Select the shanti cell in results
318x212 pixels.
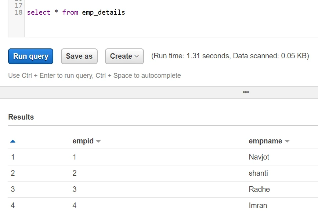coord(258,173)
